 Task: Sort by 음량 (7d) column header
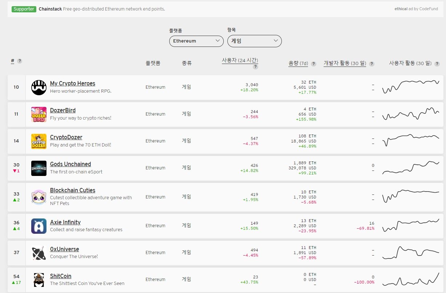pyautogui.click(x=298, y=63)
